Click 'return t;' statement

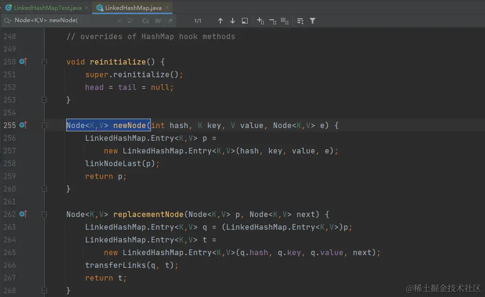[106, 278]
